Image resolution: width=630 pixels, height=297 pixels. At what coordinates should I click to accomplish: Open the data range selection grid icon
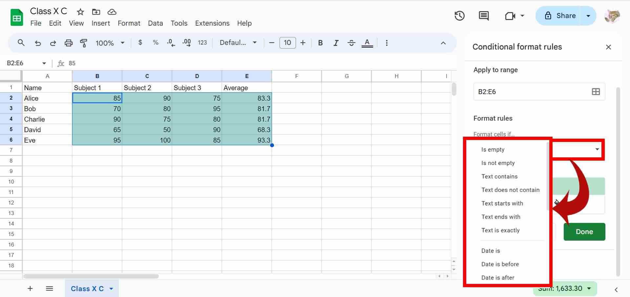coord(596,91)
